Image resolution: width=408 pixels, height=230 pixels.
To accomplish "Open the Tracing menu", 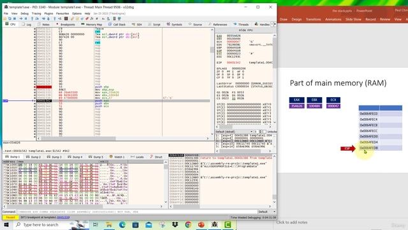I will 36,13.
